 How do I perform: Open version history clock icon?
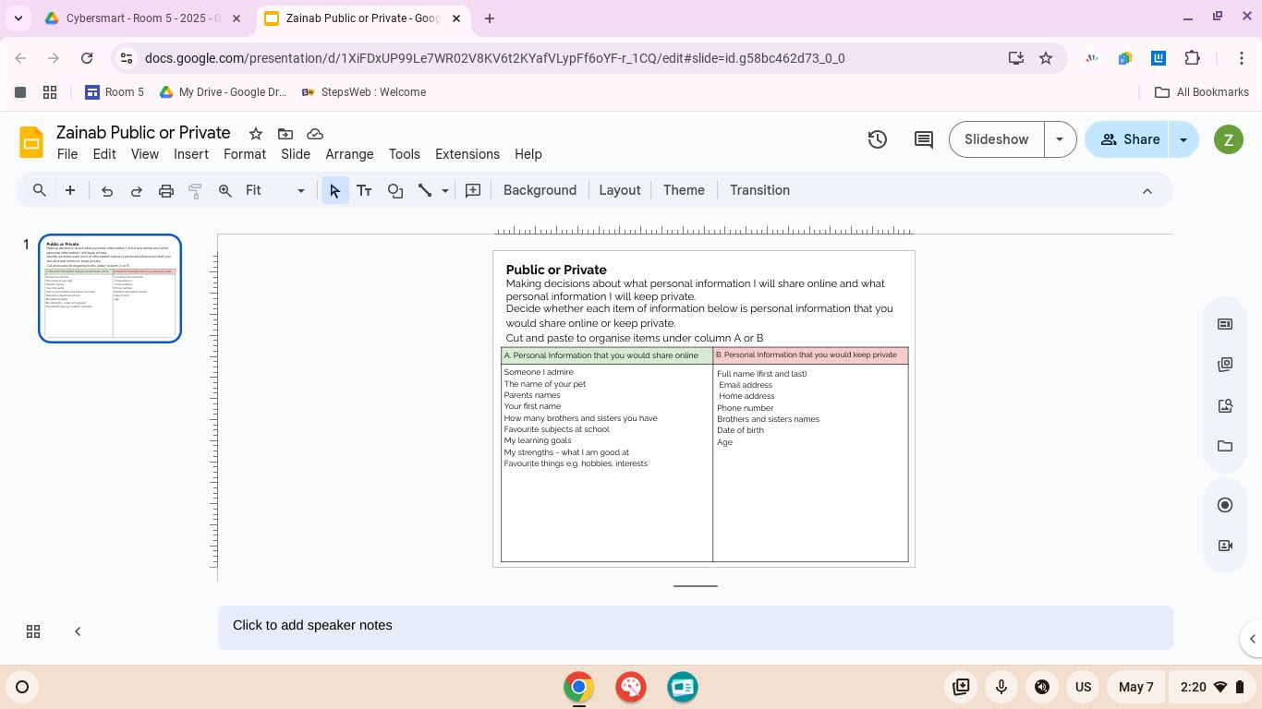pos(877,139)
